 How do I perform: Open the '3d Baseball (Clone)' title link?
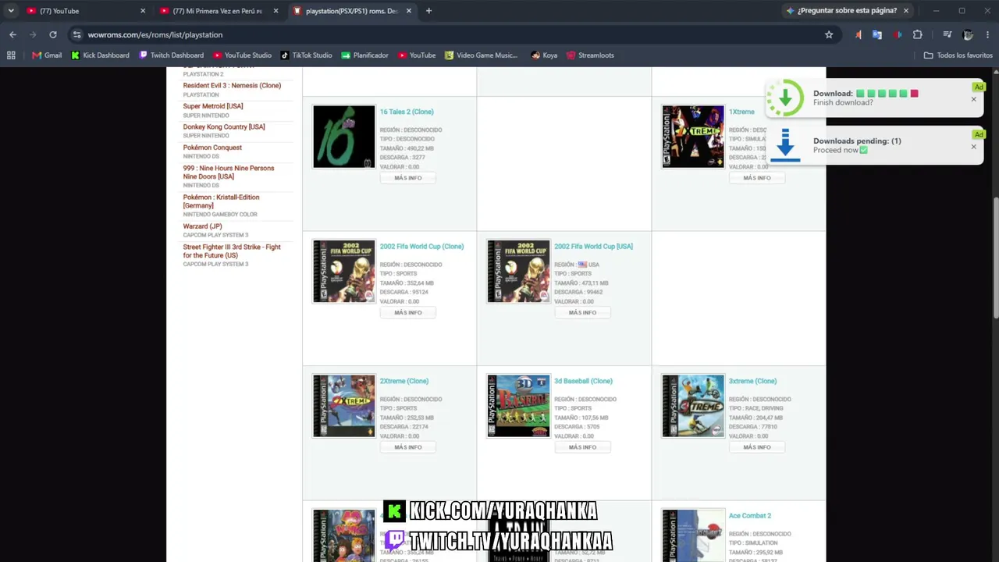583,381
